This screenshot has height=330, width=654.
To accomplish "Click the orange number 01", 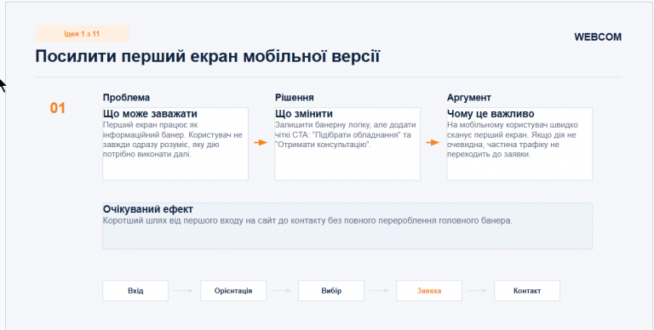I will click(x=58, y=108).
